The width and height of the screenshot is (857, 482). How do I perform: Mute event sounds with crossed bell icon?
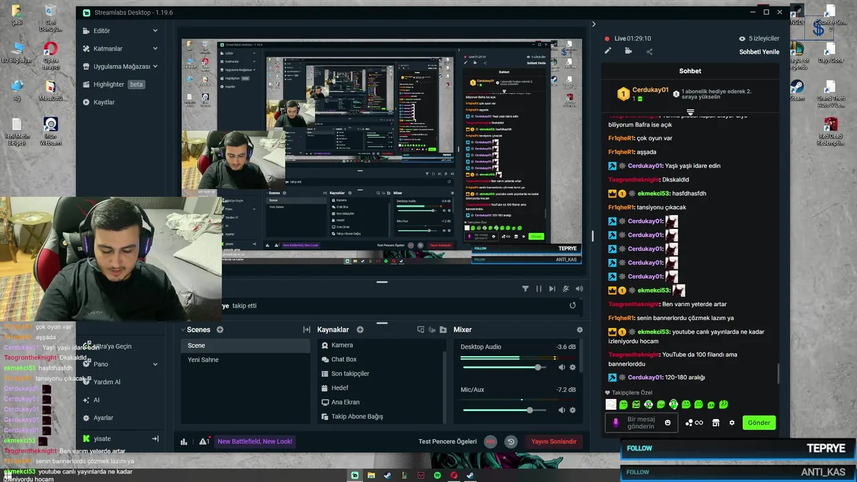(566, 289)
